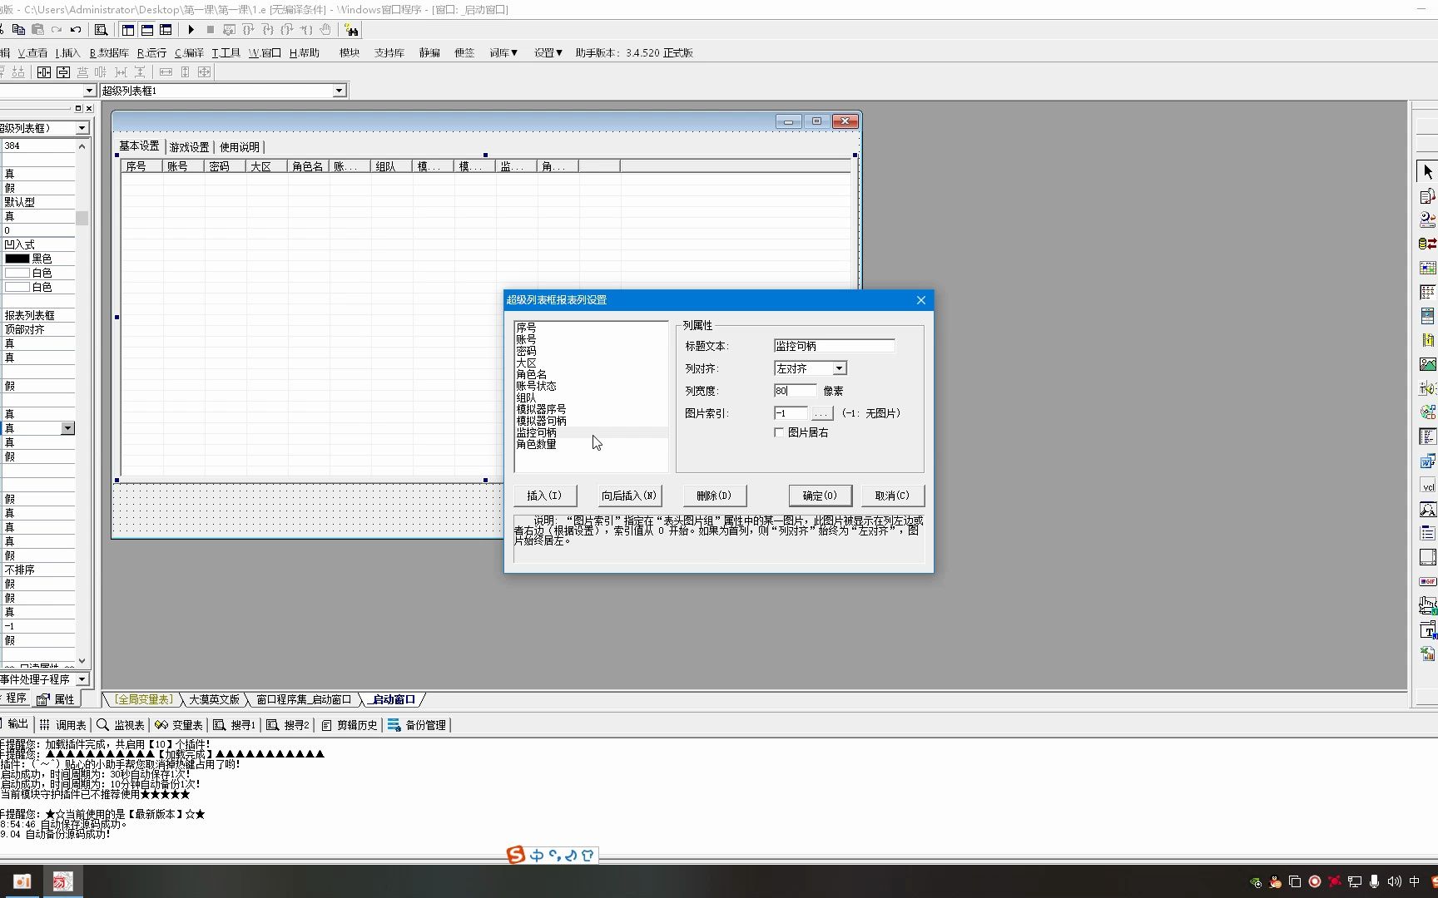Select the vcl component icon
The width and height of the screenshot is (1438, 898).
point(1427,486)
